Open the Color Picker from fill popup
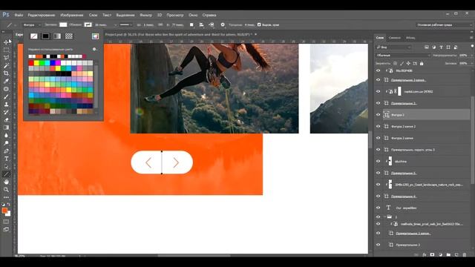The image size is (475, 267). click(95, 36)
